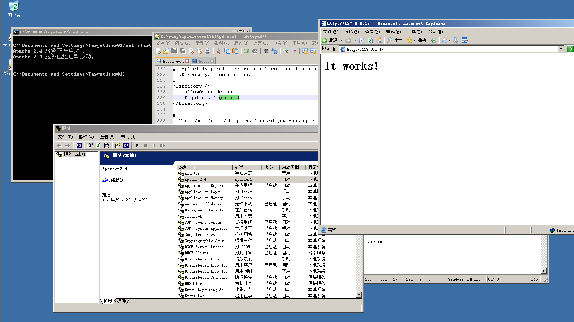
Task: Click the Zoom In icon in Notepad++
Action: (286, 51)
